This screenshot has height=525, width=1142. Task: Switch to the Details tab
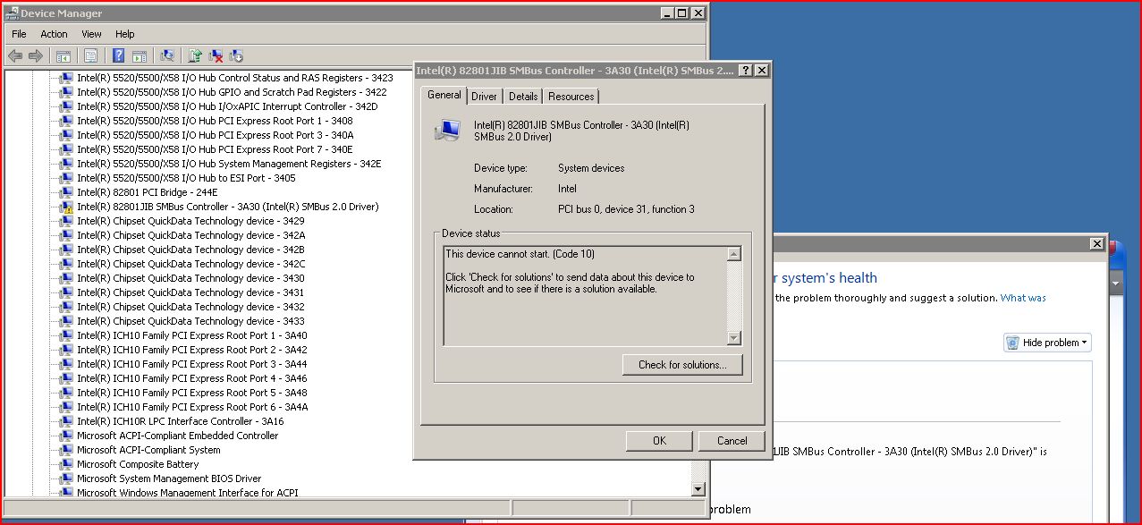point(523,97)
